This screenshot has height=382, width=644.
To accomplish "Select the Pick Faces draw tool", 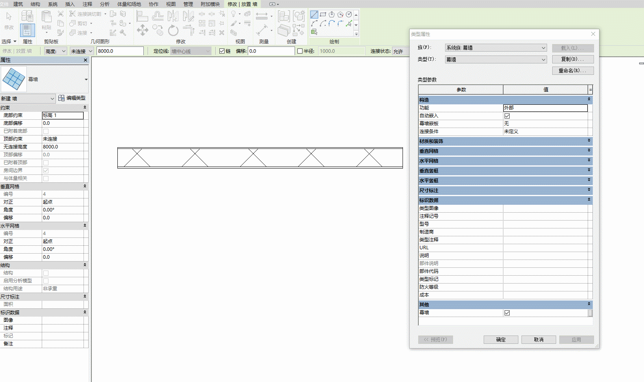I will (x=314, y=32).
